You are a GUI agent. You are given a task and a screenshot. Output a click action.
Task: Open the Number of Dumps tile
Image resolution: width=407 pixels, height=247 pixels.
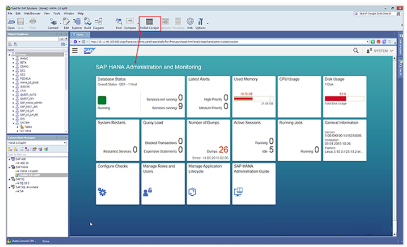(x=208, y=140)
